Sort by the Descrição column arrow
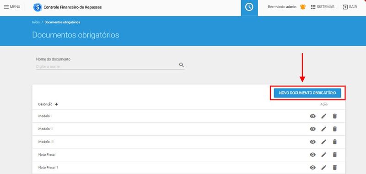366x174 pixels. coord(56,104)
